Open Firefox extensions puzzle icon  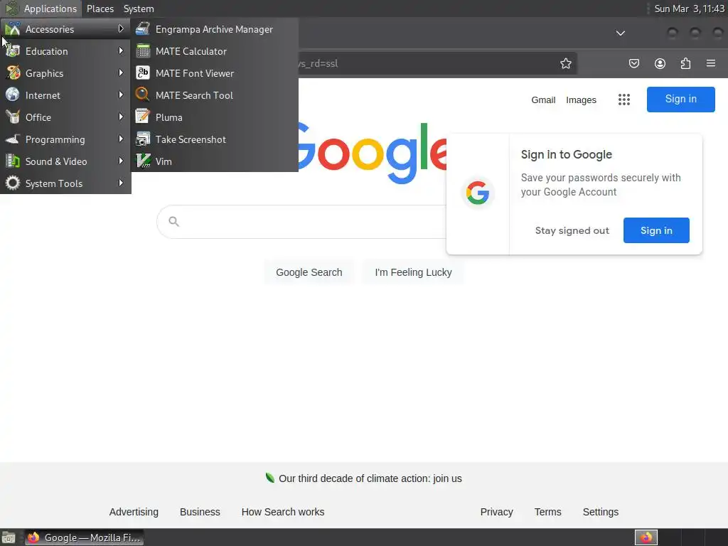click(685, 63)
